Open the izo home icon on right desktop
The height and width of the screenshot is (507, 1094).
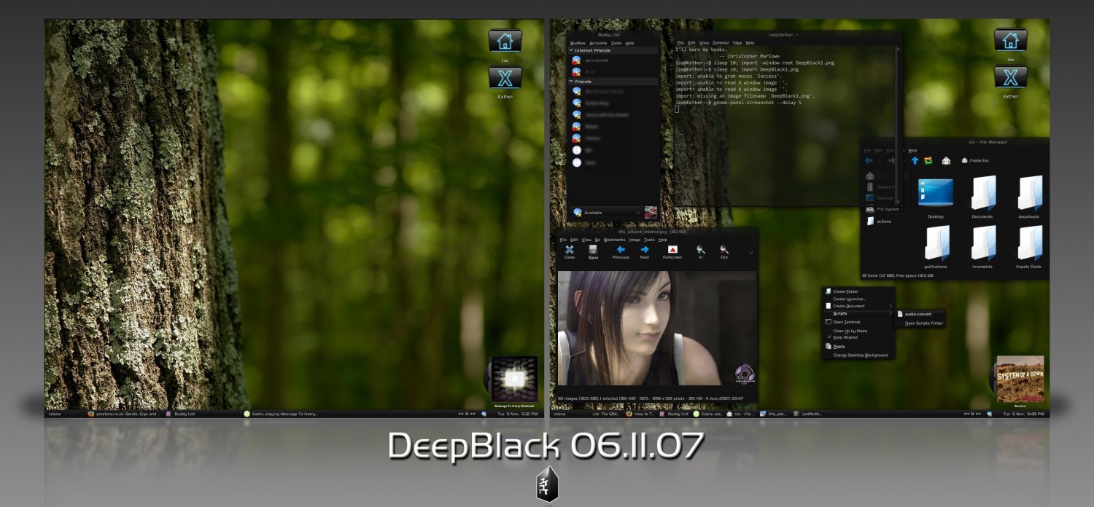[1011, 42]
